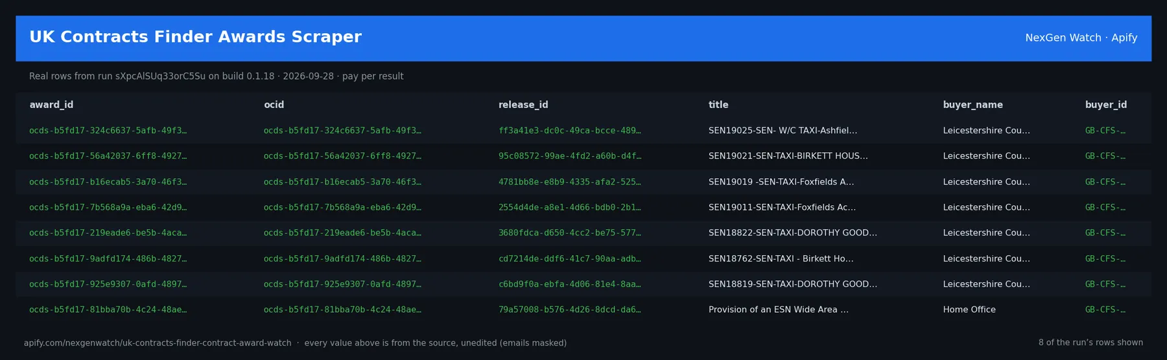Click 'GB-CFS-…' in the SEN19021 row
1167x360 pixels.
(1105, 156)
